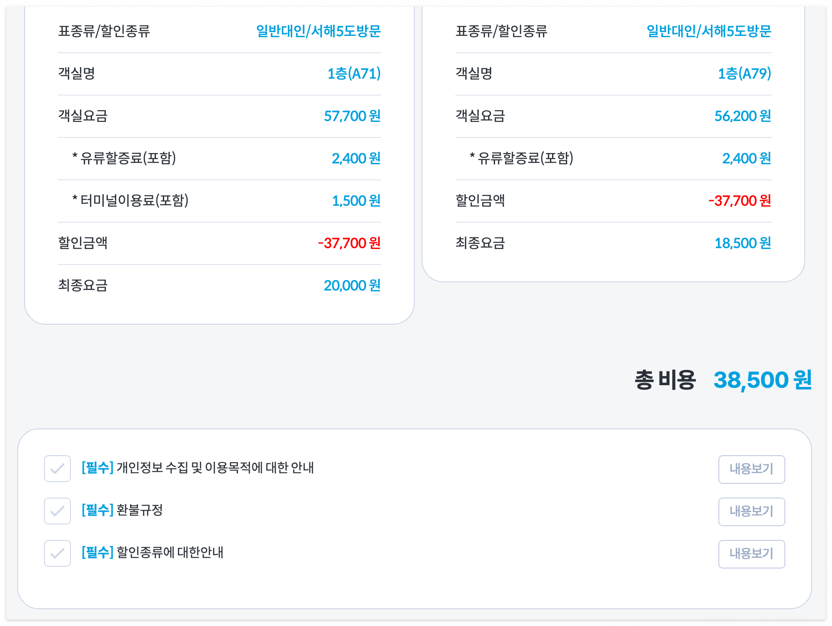The height and width of the screenshot is (626, 832).
Task: Open 내용보기 next to 환불규정
Action: click(752, 511)
